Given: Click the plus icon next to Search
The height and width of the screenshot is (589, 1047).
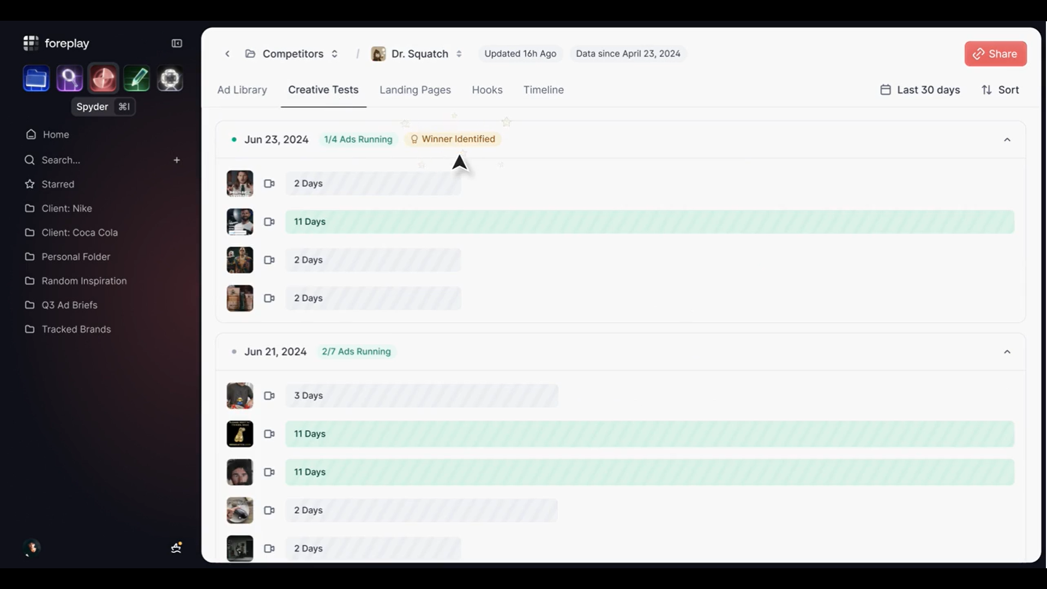Looking at the screenshot, I should [177, 160].
